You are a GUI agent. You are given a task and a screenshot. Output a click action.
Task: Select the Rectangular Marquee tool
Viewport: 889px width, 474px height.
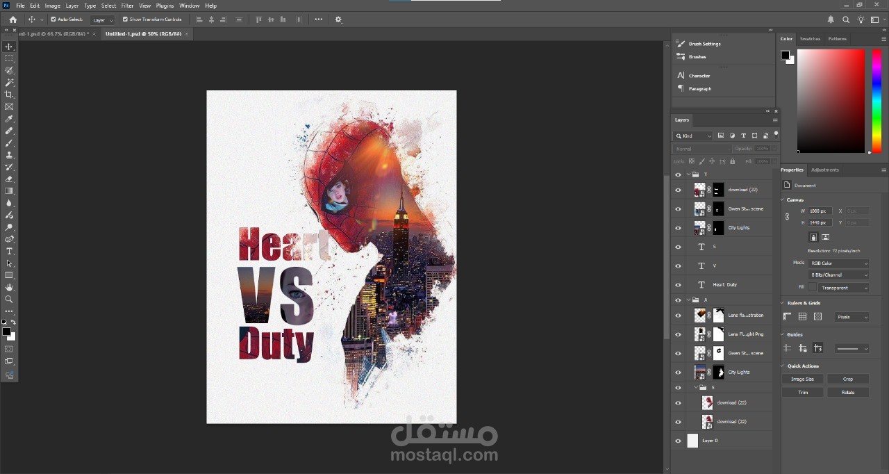9,58
